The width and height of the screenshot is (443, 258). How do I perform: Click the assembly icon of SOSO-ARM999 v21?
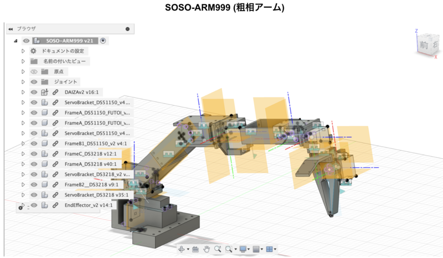point(37,40)
